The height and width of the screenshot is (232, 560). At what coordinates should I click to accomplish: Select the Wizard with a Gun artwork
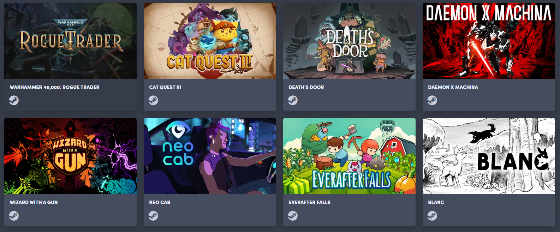click(x=70, y=156)
